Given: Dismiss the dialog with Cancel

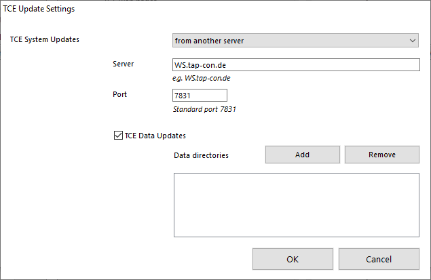Looking at the screenshot, I should point(379,259).
